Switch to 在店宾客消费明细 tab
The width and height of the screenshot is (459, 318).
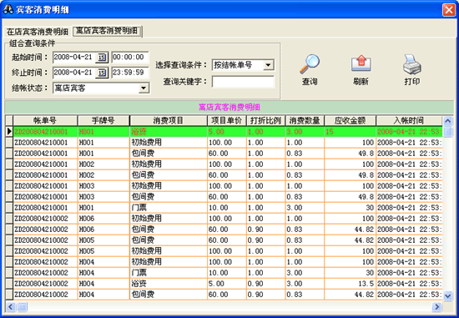point(38,32)
